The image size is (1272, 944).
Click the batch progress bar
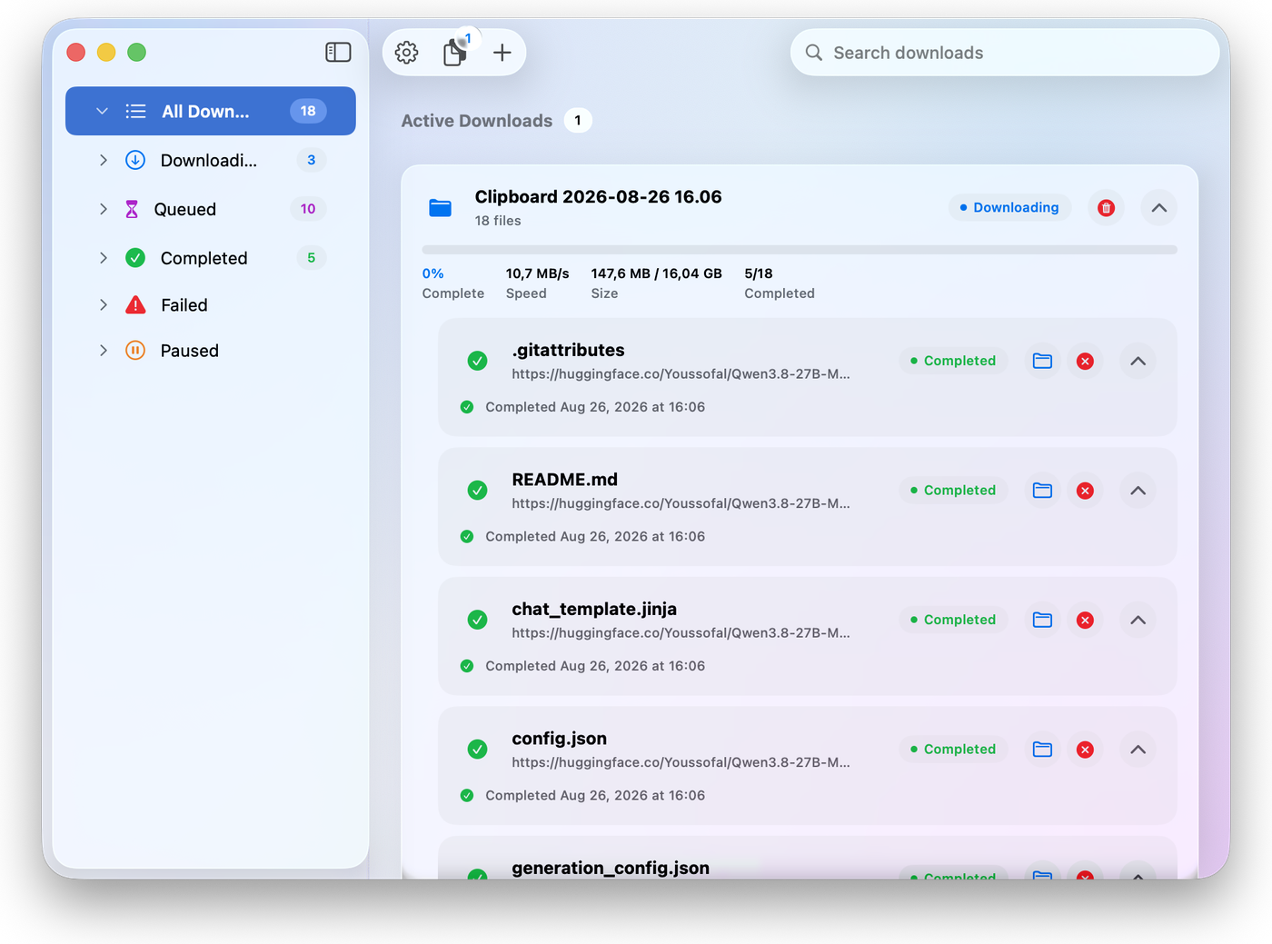click(800, 249)
